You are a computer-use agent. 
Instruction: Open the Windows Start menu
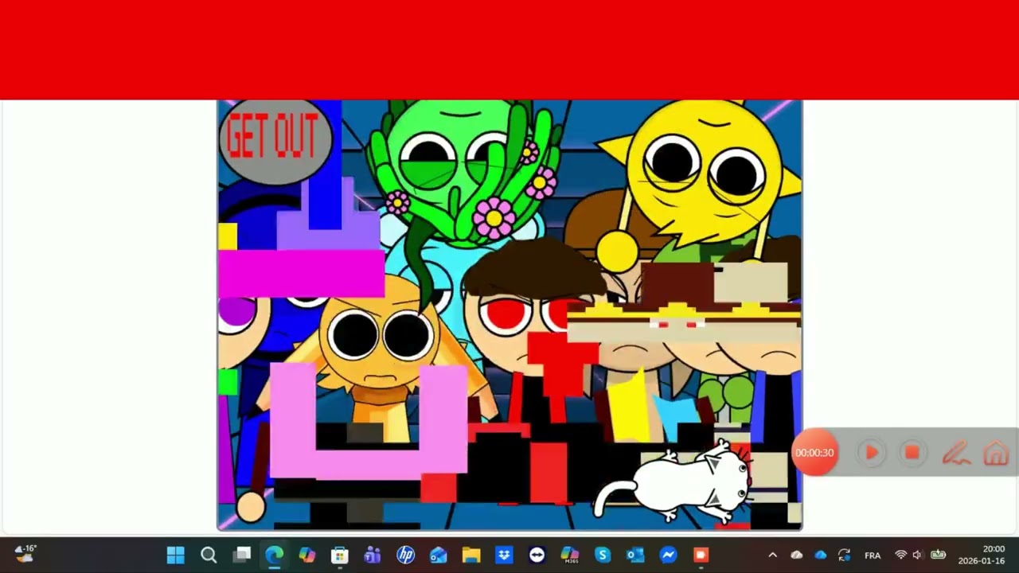tap(176, 555)
